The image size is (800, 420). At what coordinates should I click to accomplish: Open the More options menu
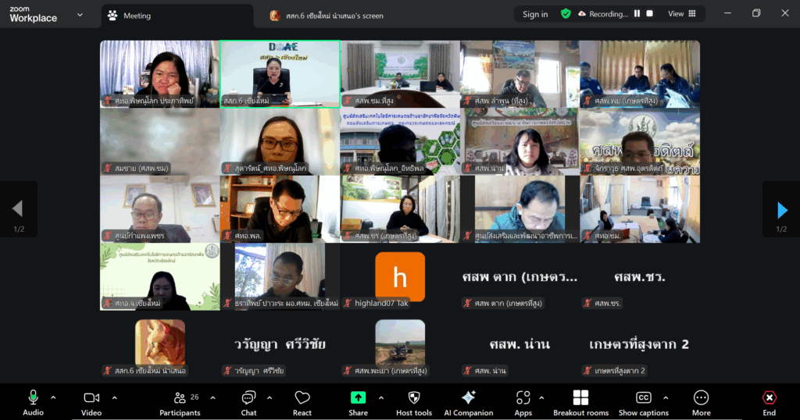click(x=701, y=401)
